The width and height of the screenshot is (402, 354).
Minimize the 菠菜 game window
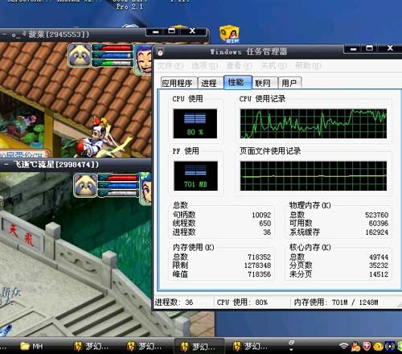coord(155,31)
